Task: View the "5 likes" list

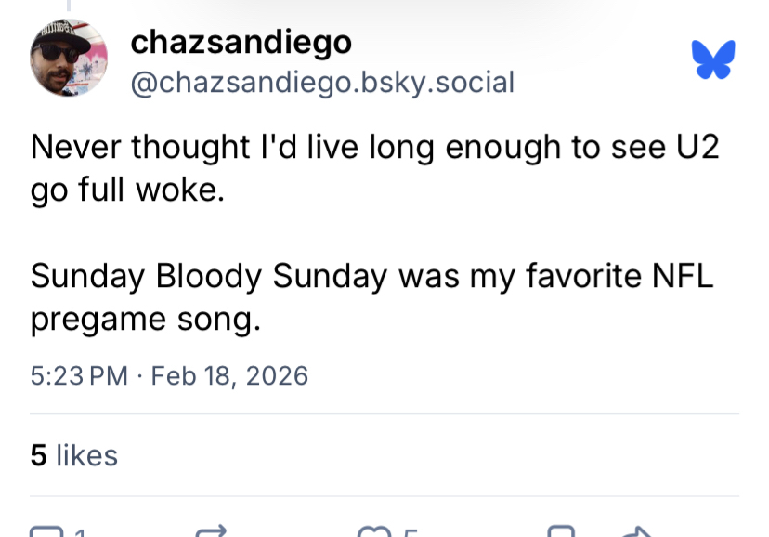Action: (x=74, y=455)
